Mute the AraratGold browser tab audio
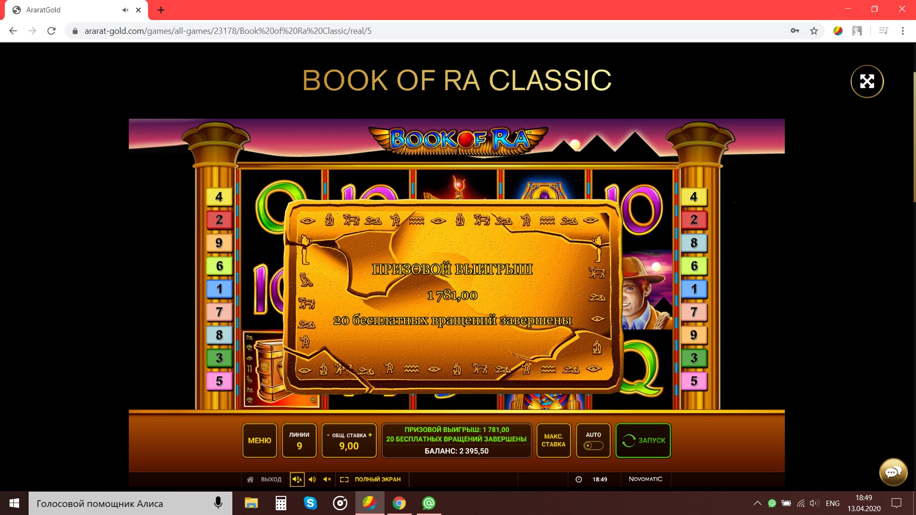Screen dimensions: 916x515 click(x=125, y=10)
